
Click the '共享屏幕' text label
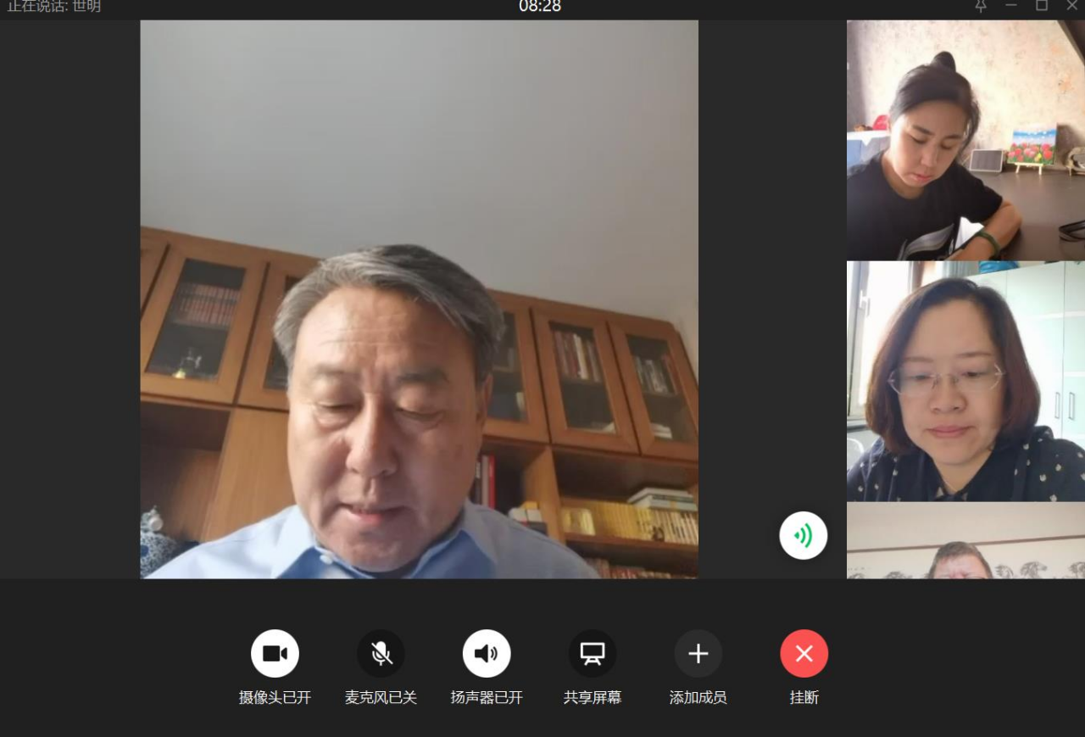click(593, 698)
